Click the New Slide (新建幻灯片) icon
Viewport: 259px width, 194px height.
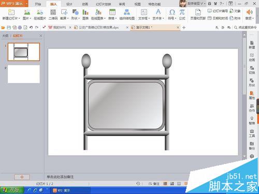[11, 12]
